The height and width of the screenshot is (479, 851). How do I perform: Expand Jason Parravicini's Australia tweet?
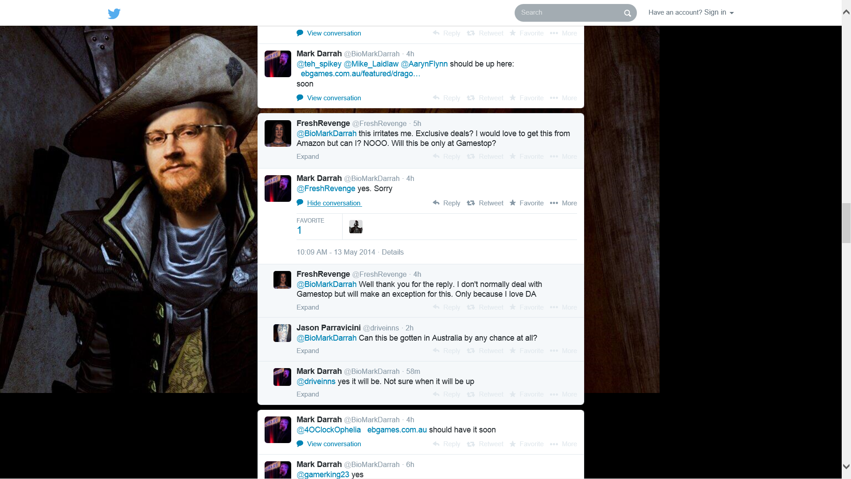click(308, 351)
